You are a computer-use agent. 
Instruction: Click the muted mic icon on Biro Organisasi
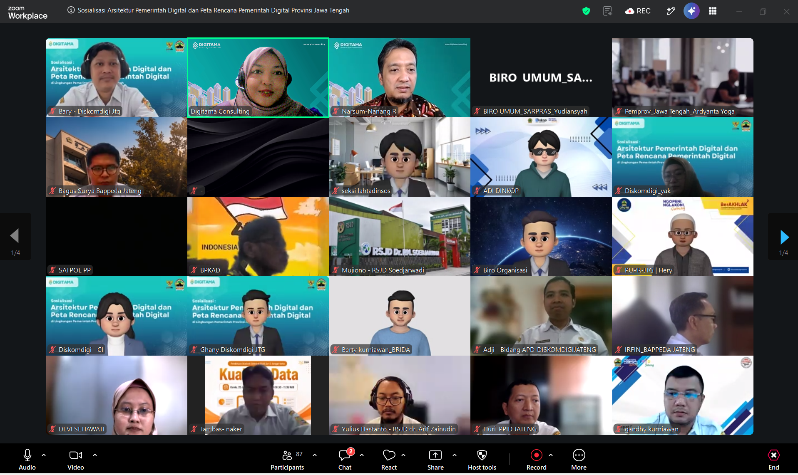[477, 270]
